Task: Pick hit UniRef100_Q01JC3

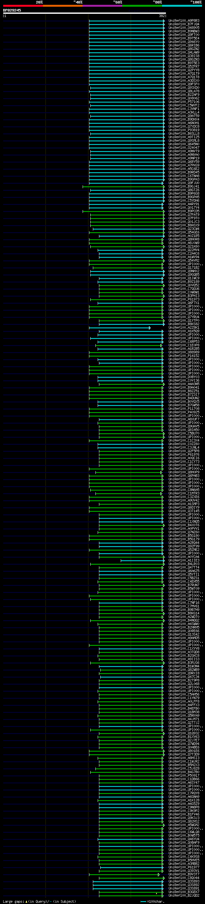Action: (x=184, y=222)
